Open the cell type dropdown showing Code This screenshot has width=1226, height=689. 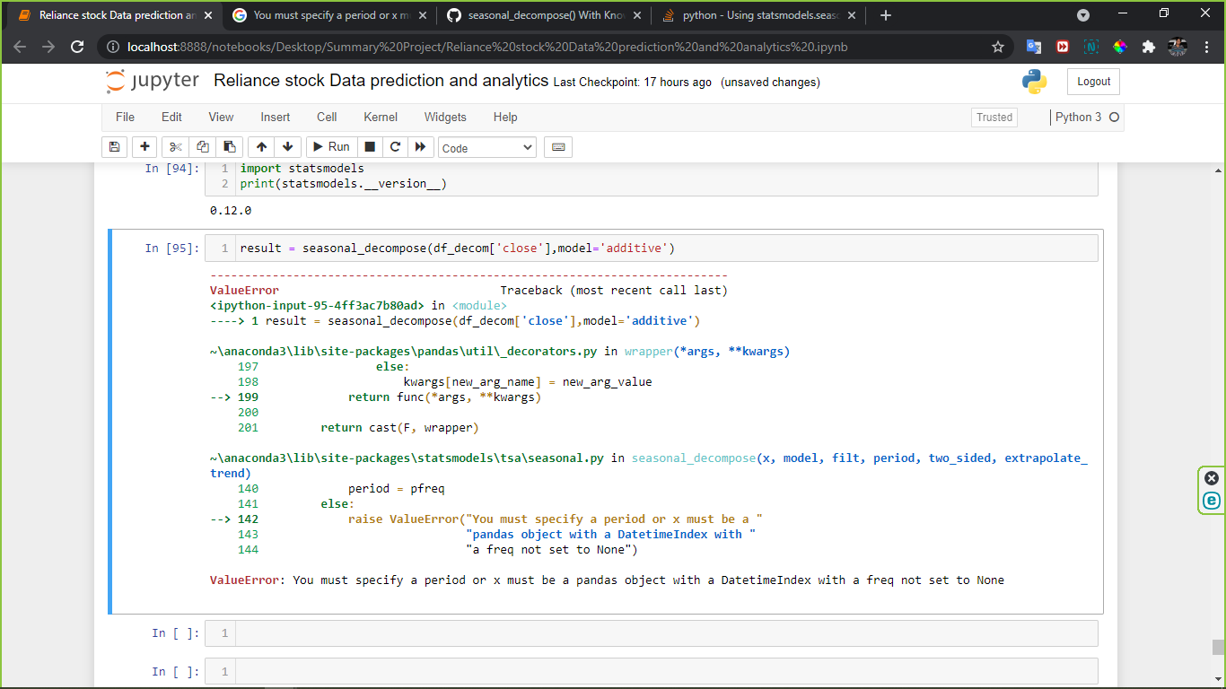point(486,146)
